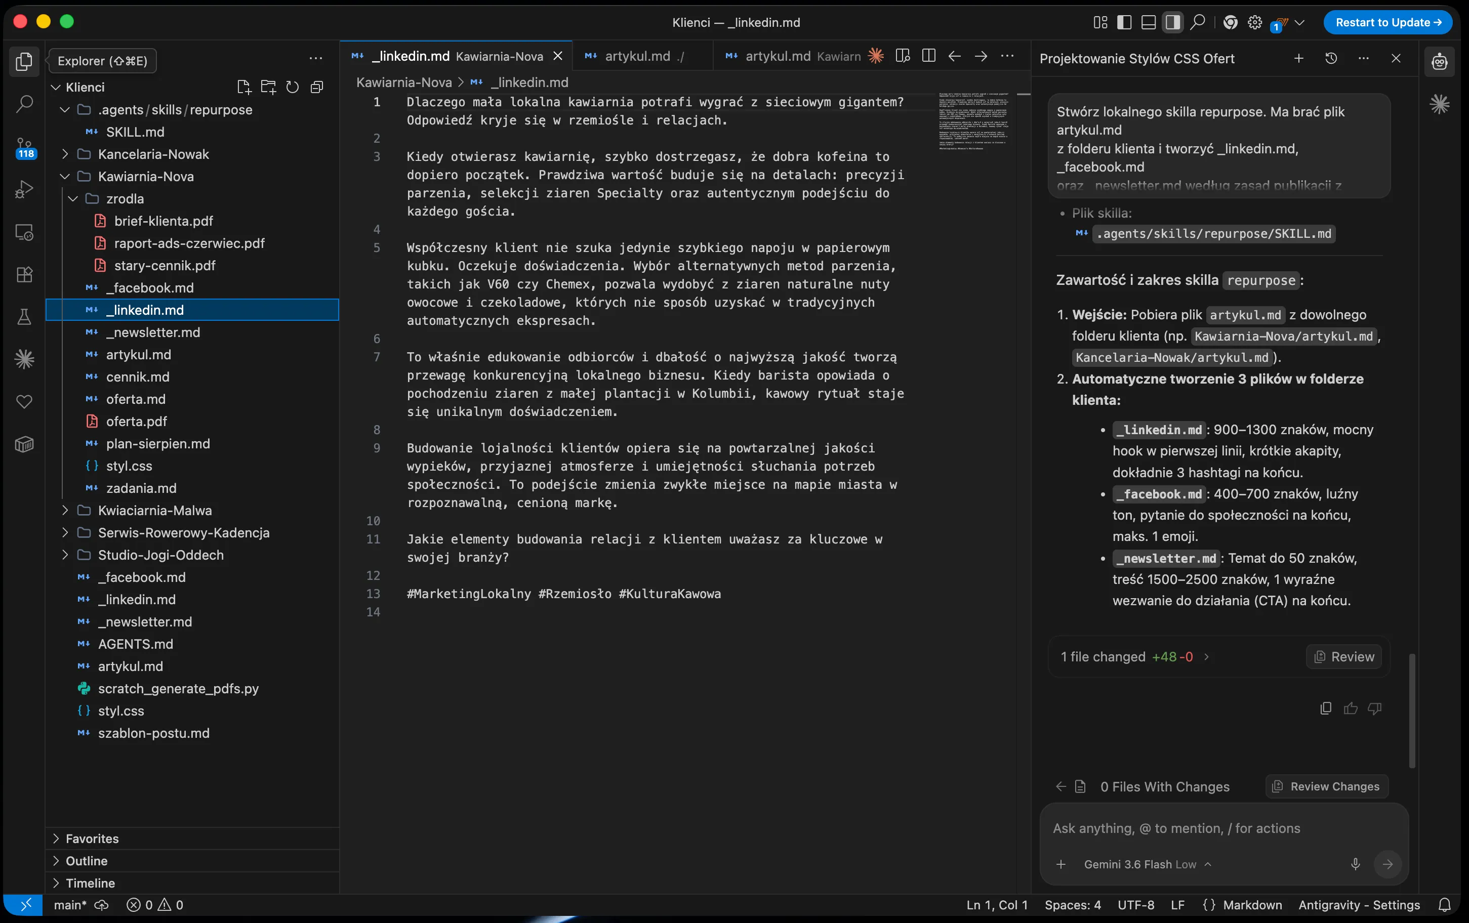This screenshot has width=1469, height=923.
Task: Send the chat message arrow button
Action: click(x=1388, y=864)
